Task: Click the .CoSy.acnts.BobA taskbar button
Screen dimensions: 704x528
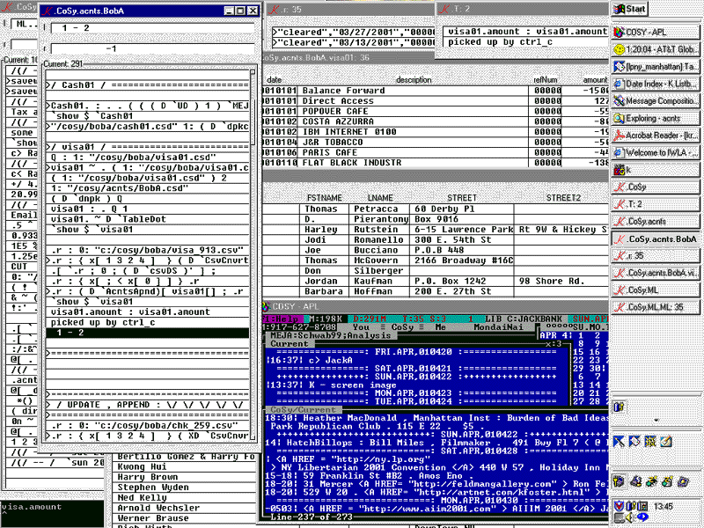Action: coord(655,238)
